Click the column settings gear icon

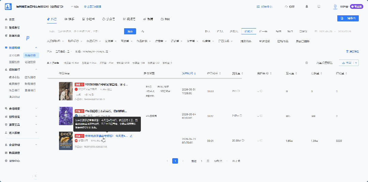pyautogui.click(x=307, y=63)
